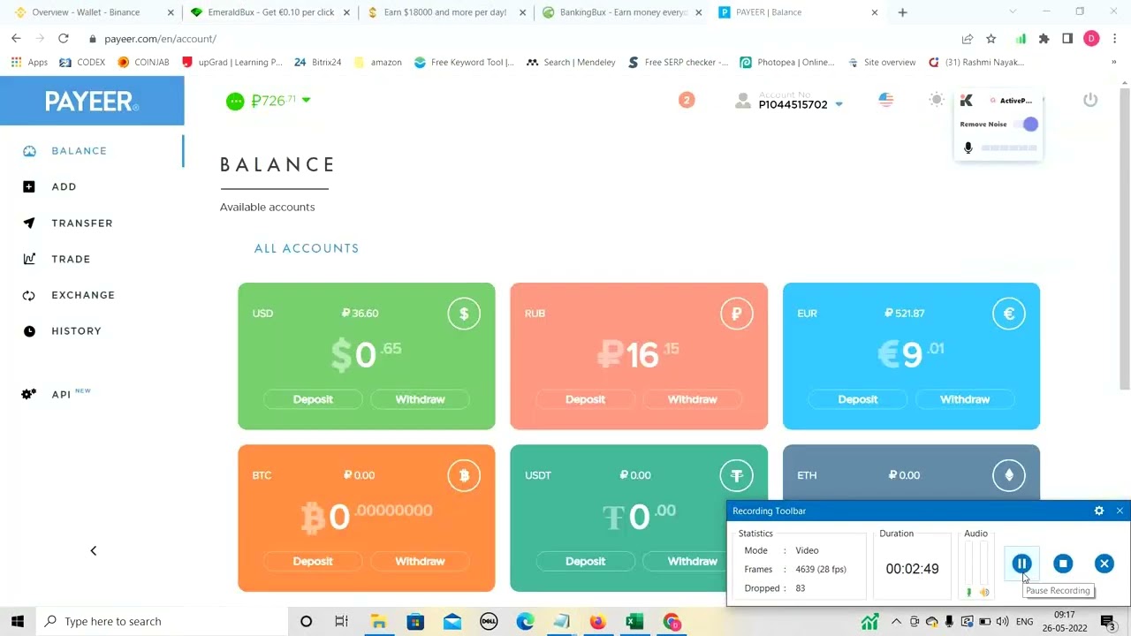Image resolution: width=1131 pixels, height=636 pixels.
Task: Click Withdraw on the USD card
Action: click(420, 399)
